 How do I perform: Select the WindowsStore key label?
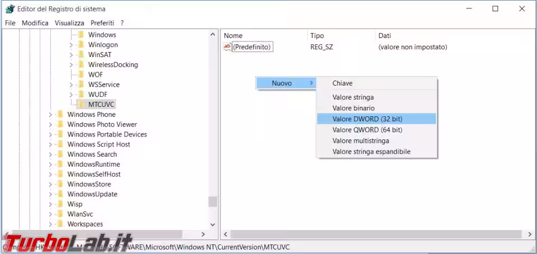click(x=89, y=184)
